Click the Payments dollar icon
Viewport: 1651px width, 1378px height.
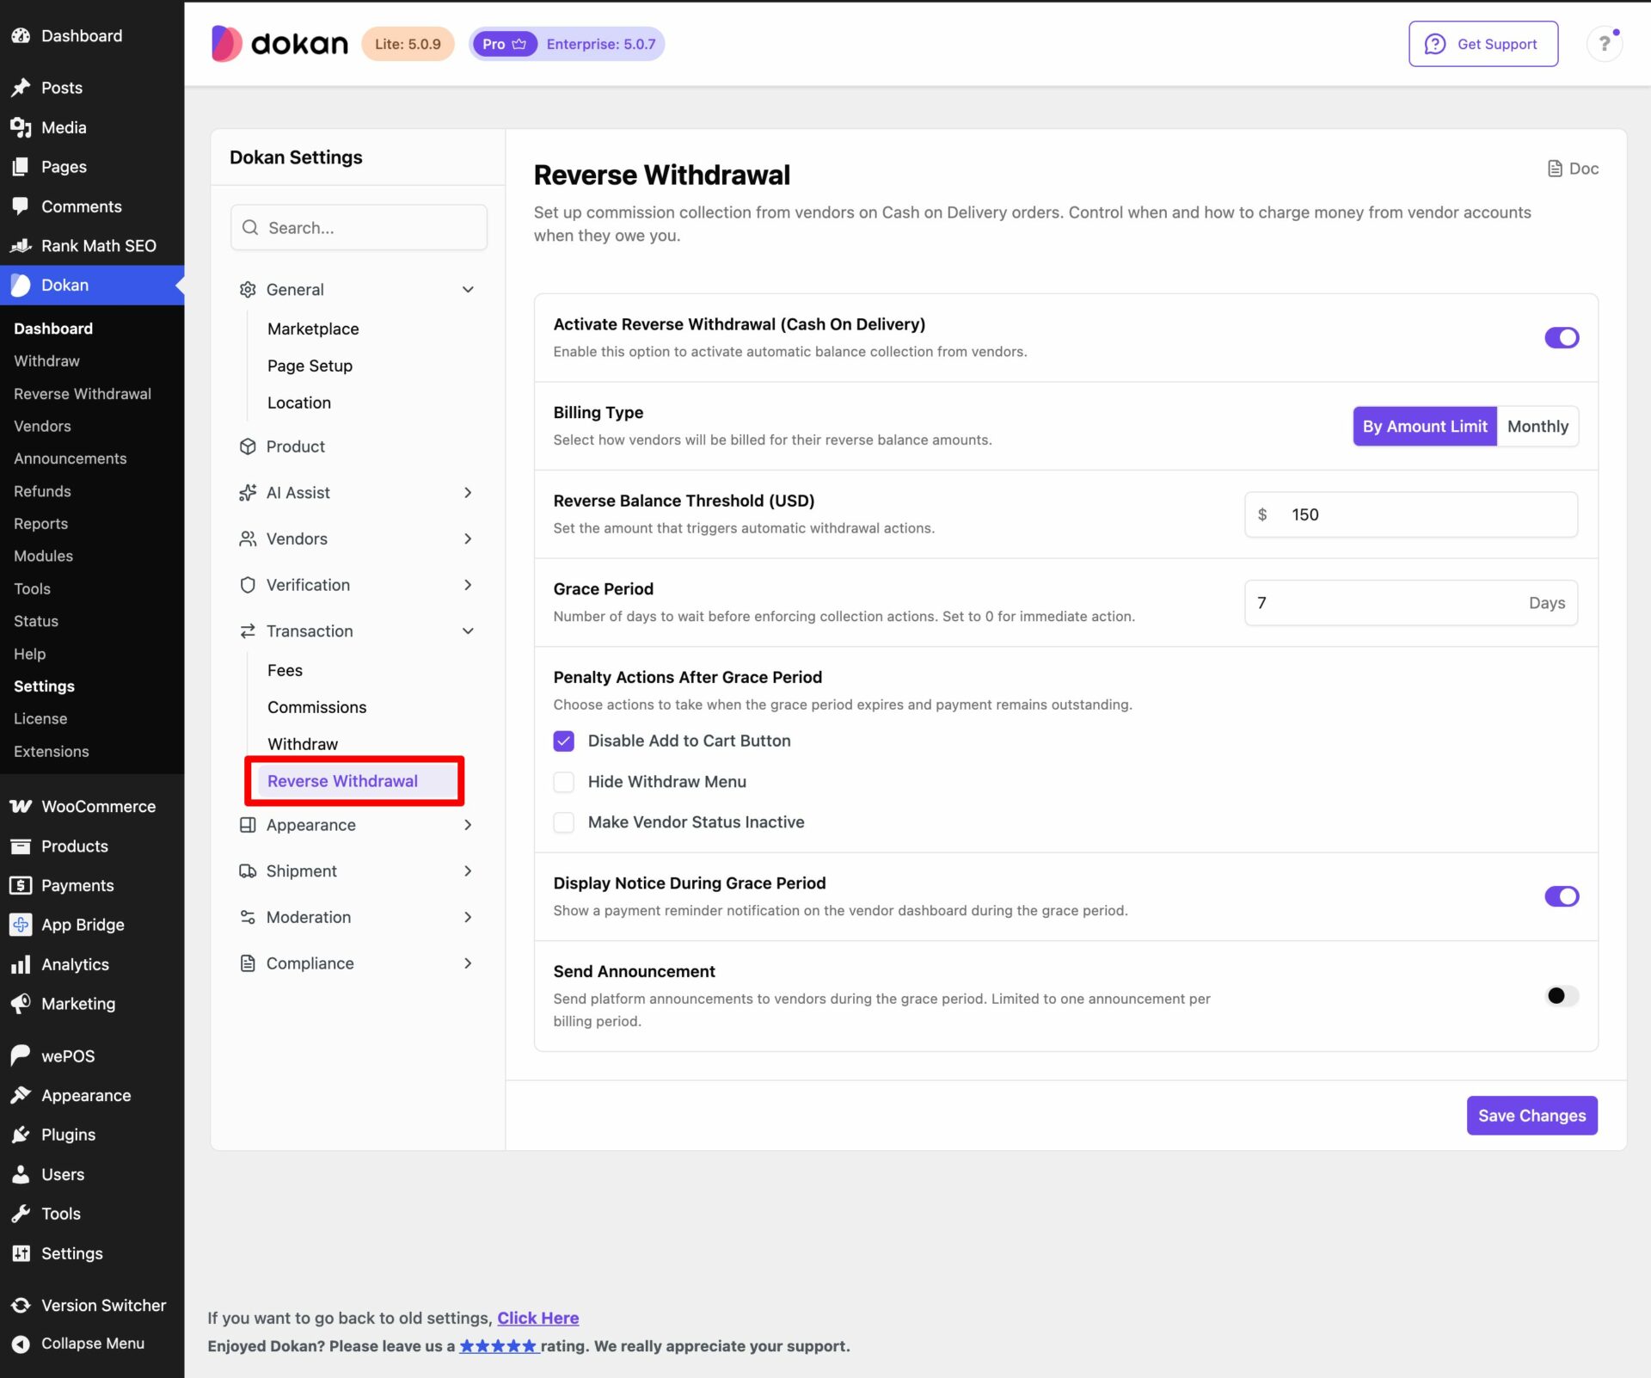click(x=21, y=885)
